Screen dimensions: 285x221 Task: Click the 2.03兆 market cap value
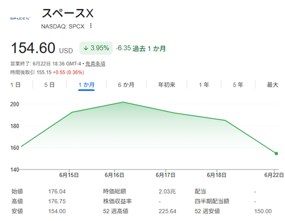point(167,191)
